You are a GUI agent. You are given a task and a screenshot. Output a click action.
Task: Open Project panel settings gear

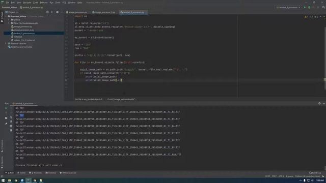[x=58, y=12]
